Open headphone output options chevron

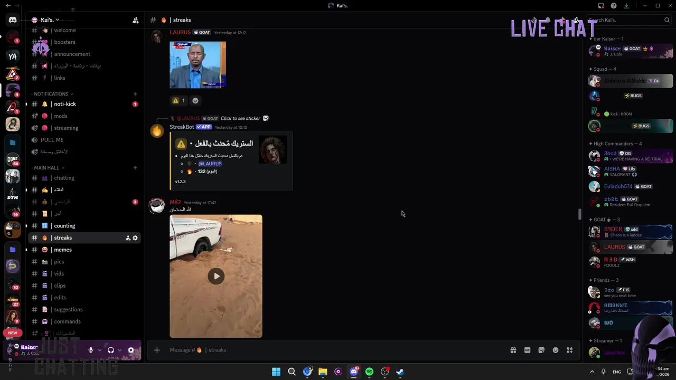pyautogui.click(x=120, y=350)
